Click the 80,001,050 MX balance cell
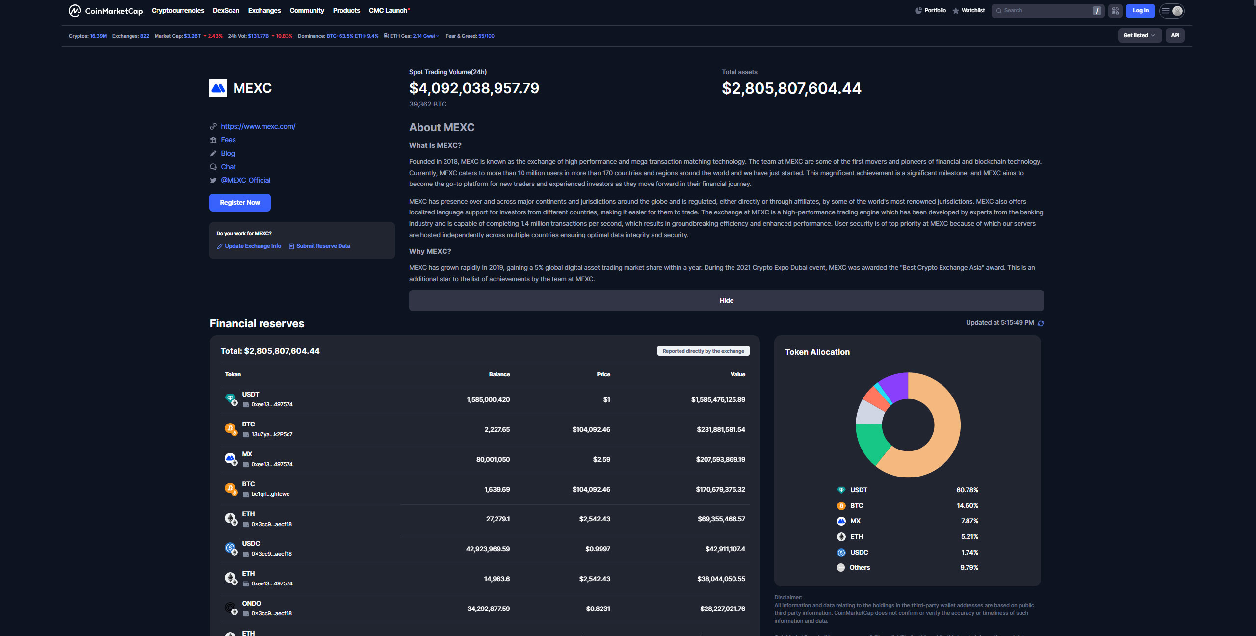Viewport: 1256px width, 636px height. 493,460
